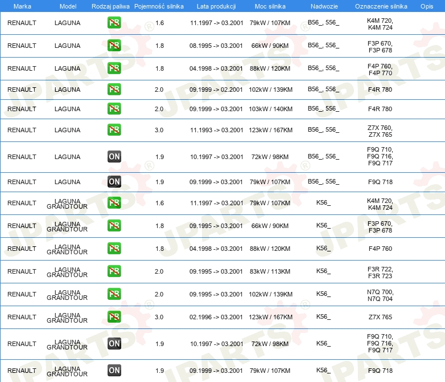Click body code K56_ in Z7X 765 row

323,316
